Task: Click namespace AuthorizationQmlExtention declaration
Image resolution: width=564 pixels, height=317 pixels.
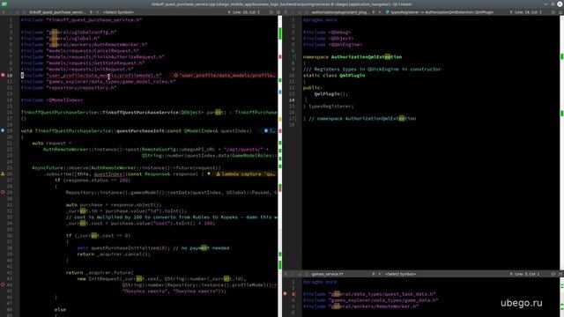Action: [x=352, y=56]
